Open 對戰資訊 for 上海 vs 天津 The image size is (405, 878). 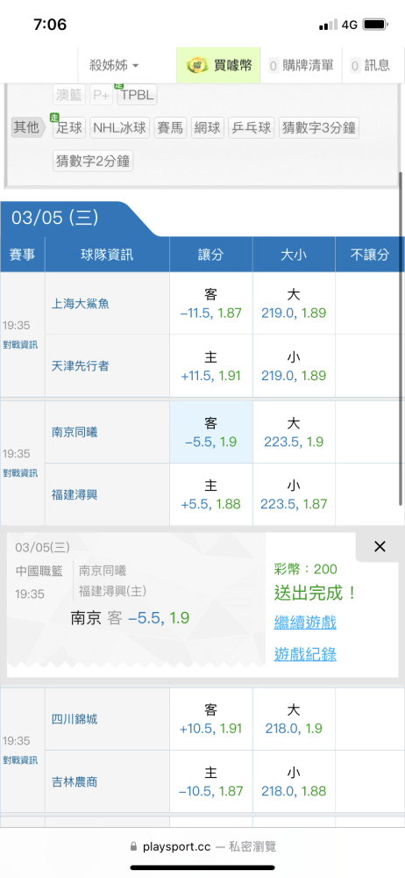(x=20, y=344)
